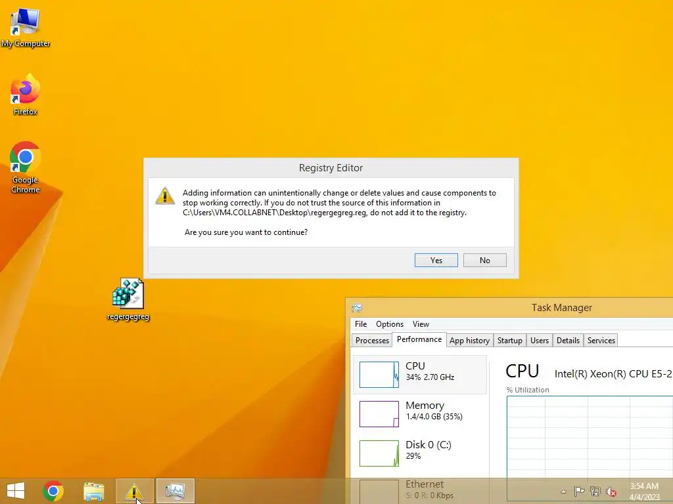Select the Disk 0 (C:) graph thumbnail
Image resolution: width=673 pixels, height=504 pixels.
point(379,453)
